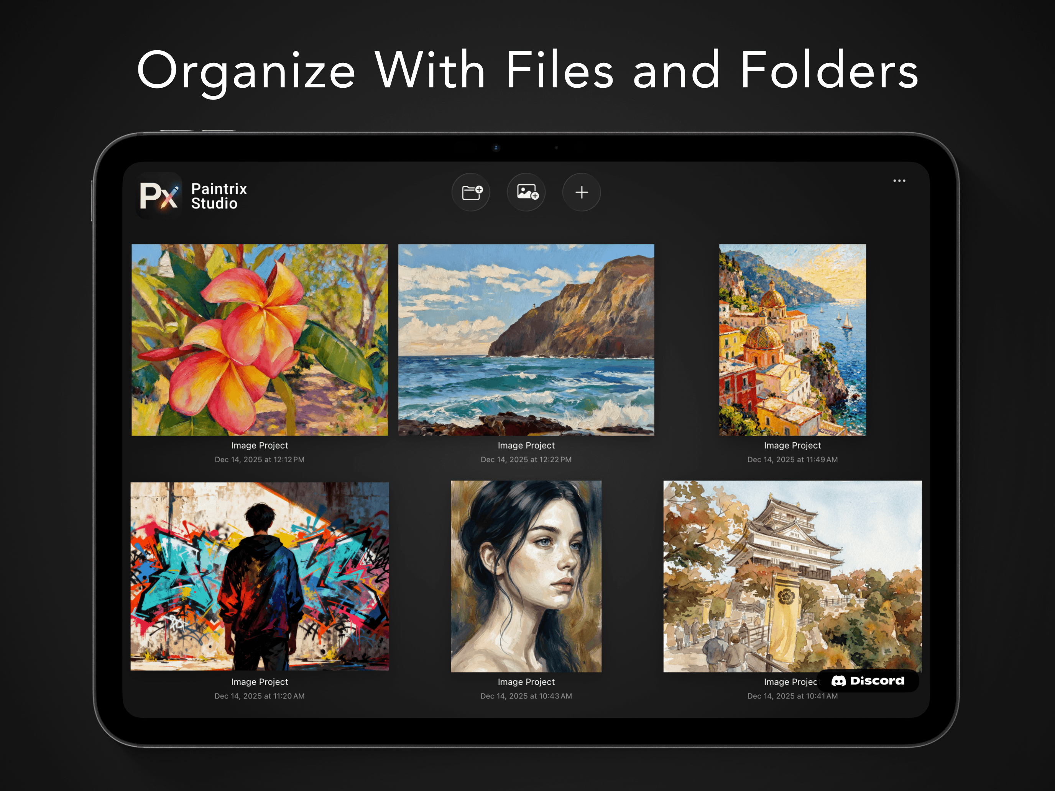Screen dimensions: 1055x791
Task: Open the Discord link button
Action: pos(868,680)
